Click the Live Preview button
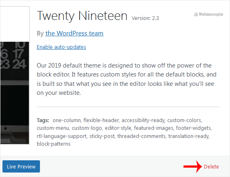230x177 pixels. tap(21, 166)
